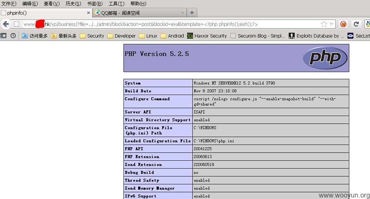Screen dimensions: 370x199
Task: Open the 查看(V) menu
Action: pyautogui.click(x=52, y=3)
